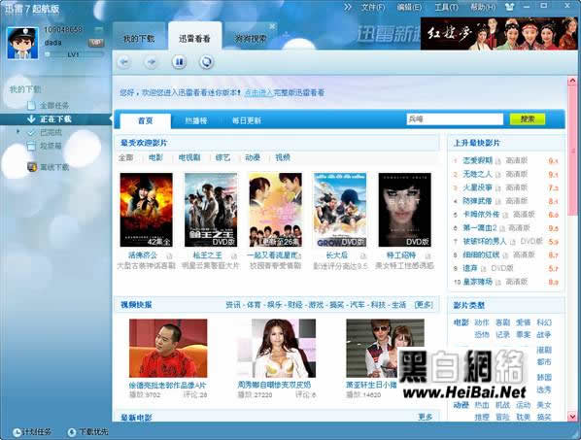Filter popular films by 电影
581x440 pixels.
pyautogui.click(x=155, y=157)
